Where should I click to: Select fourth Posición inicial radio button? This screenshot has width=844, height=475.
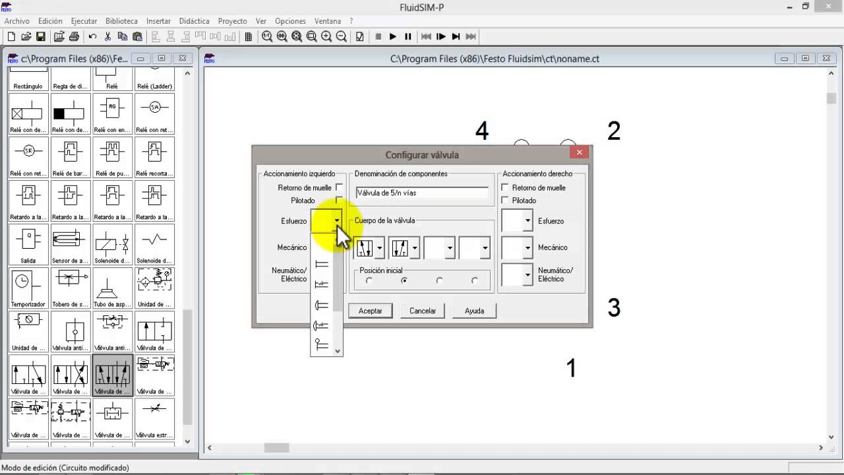point(475,280)
